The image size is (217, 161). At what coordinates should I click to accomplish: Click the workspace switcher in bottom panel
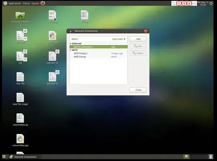(186, 157)
